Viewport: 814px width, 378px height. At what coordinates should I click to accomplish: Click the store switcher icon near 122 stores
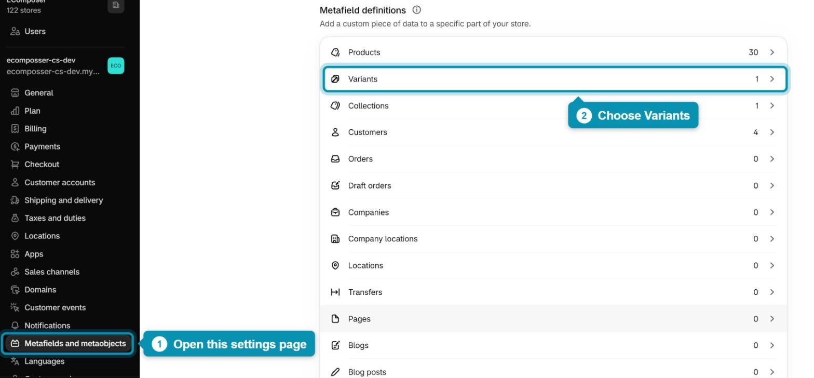pyautogui.click(x=116, y=5)
